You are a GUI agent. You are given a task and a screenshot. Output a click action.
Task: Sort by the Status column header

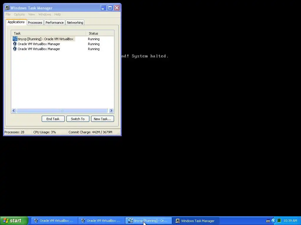100,33
